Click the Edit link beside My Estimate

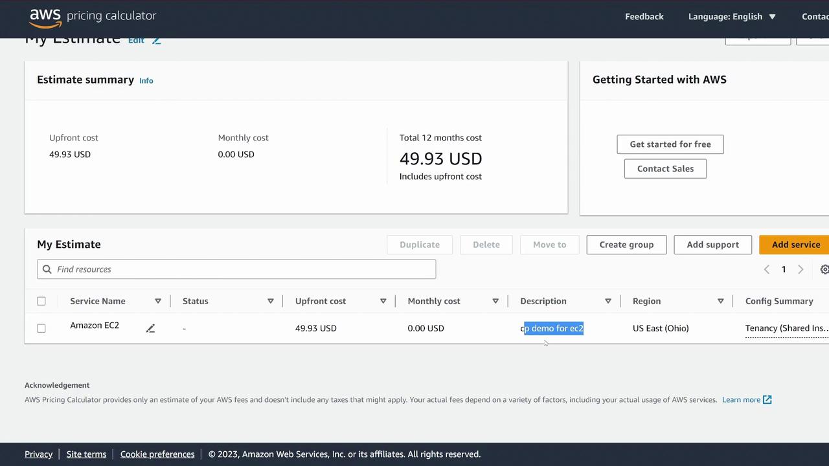click(x=136, y=40)
